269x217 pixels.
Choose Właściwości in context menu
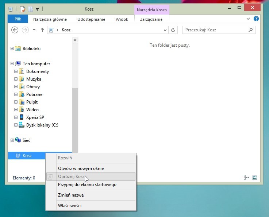pos(91,206)
